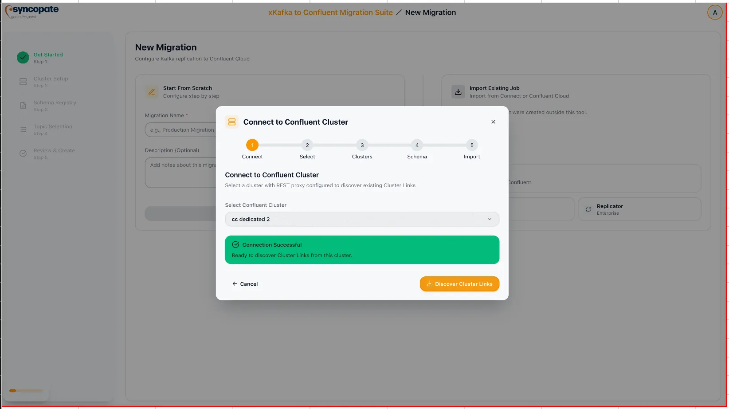
Task: Click the cluster icon in the dialog header
Action: [x=231, y=122]
